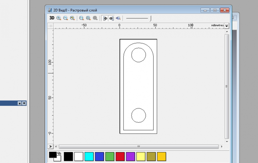Select the light yellow palette swatch

(x=141, y=157)
